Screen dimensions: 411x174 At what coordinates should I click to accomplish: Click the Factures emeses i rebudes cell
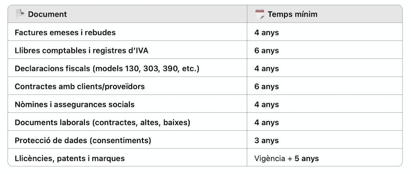[x=127, y=32]
